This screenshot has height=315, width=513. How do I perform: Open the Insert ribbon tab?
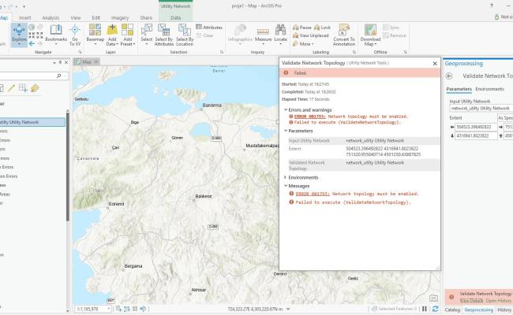coord(25,17)
